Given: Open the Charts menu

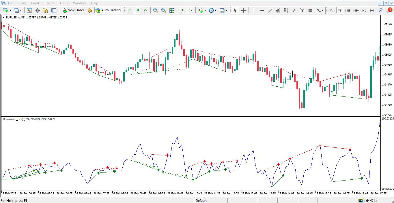Looking at the screenshot, I should [49, 3].
